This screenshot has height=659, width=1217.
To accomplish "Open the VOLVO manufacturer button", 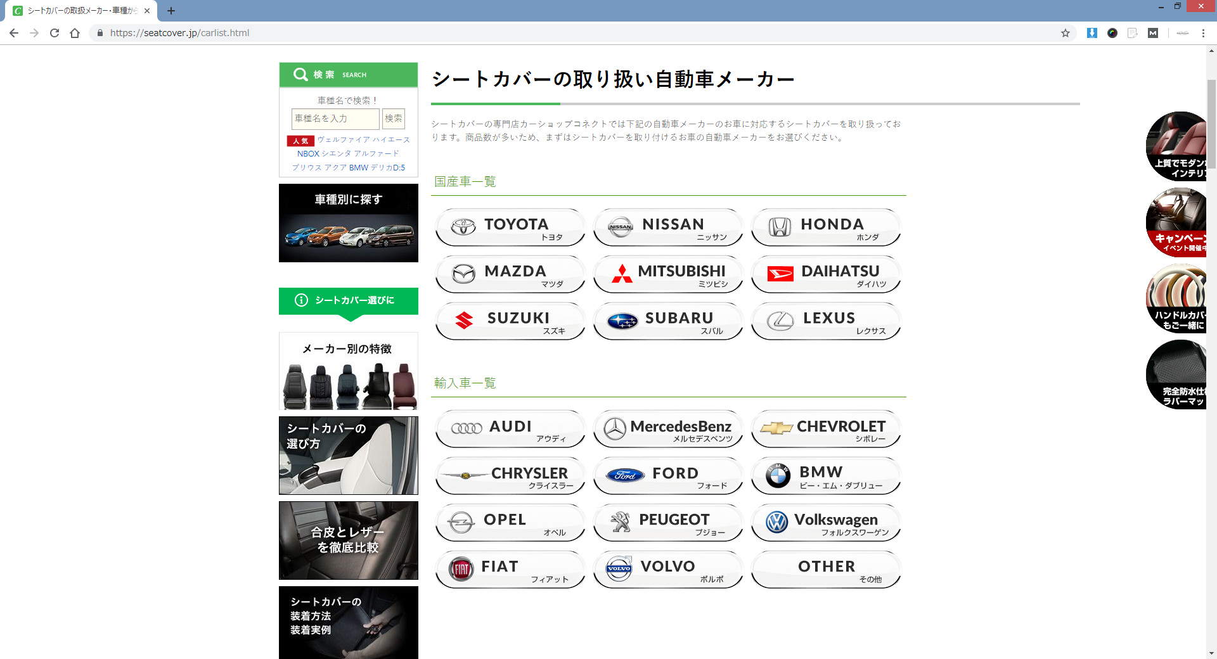I will click(x=668, y=570).
